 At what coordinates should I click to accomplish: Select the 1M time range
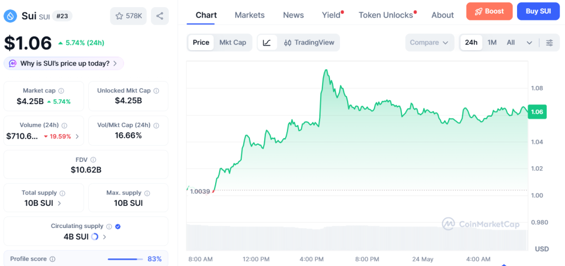[x=492, y=42]
